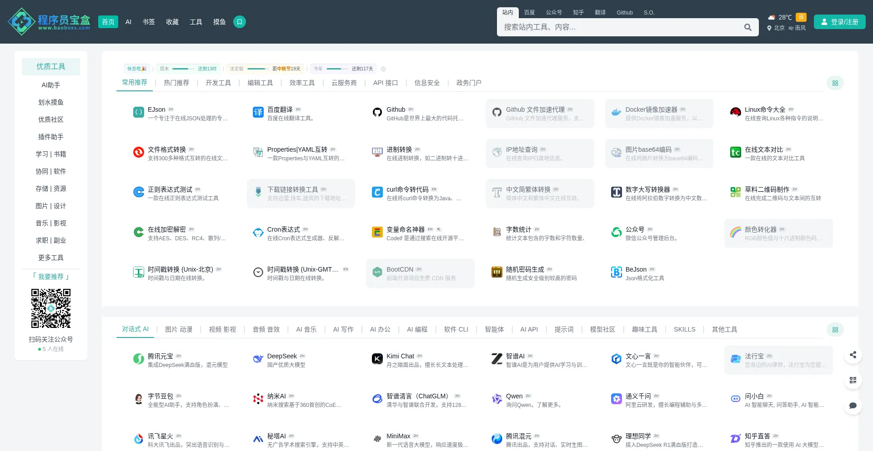Screen dimensions: 873x451
Task: Open the 颜色转化器 rainbow icon
Action: 736,232
